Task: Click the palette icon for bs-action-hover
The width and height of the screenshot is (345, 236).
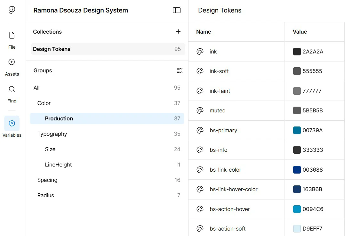Action: click(x=200, y=209)
